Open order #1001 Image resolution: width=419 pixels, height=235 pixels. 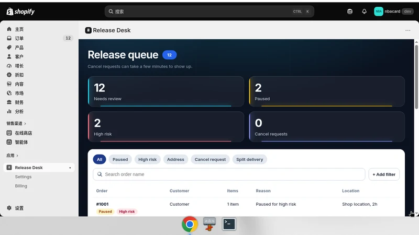coord(102,204)
